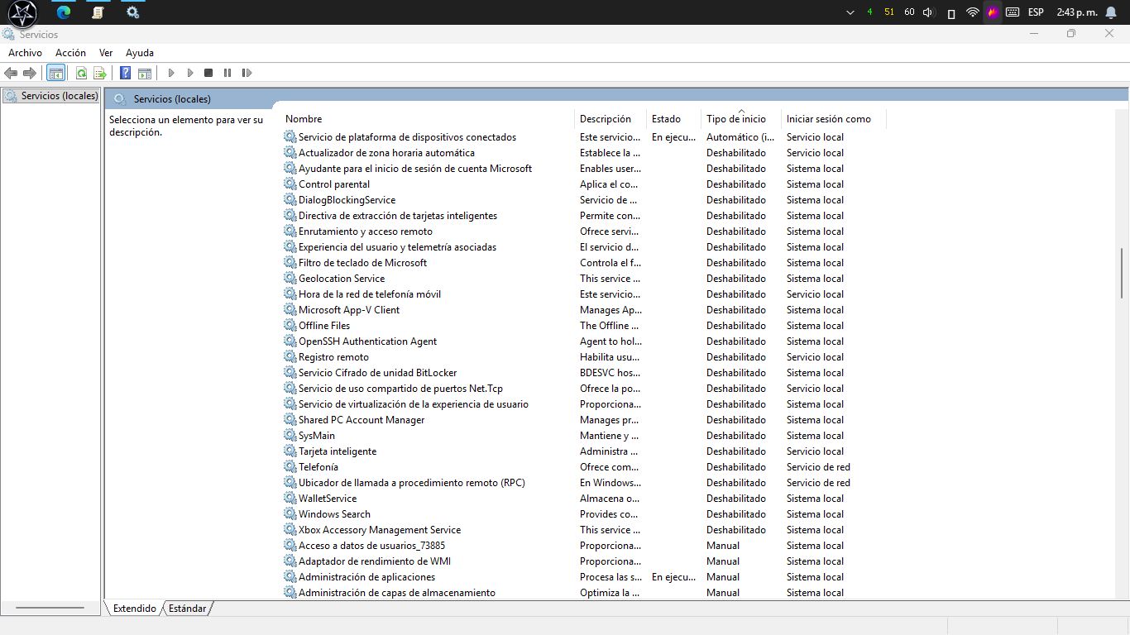
Task: Open the Start menu pentagram icon
Action: point(22,12)
